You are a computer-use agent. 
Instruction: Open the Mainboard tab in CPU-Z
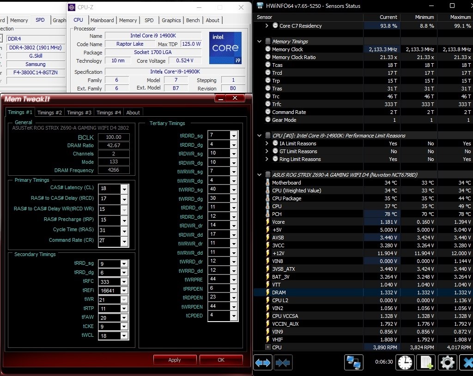(102, 20)
